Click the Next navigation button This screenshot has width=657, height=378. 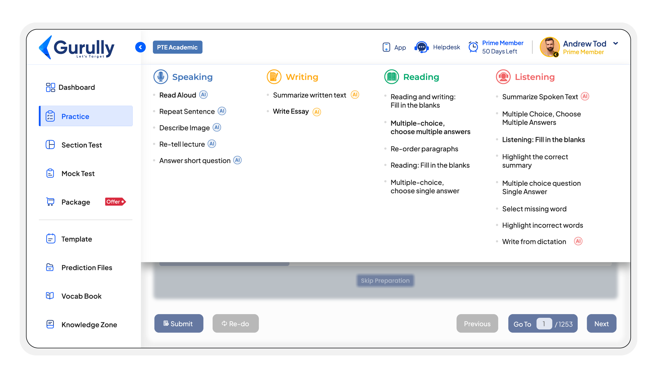(x=602, y=324)
